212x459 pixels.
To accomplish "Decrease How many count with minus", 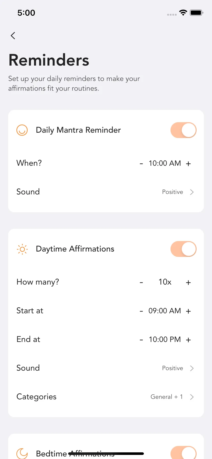I will (x=141, y=282).
